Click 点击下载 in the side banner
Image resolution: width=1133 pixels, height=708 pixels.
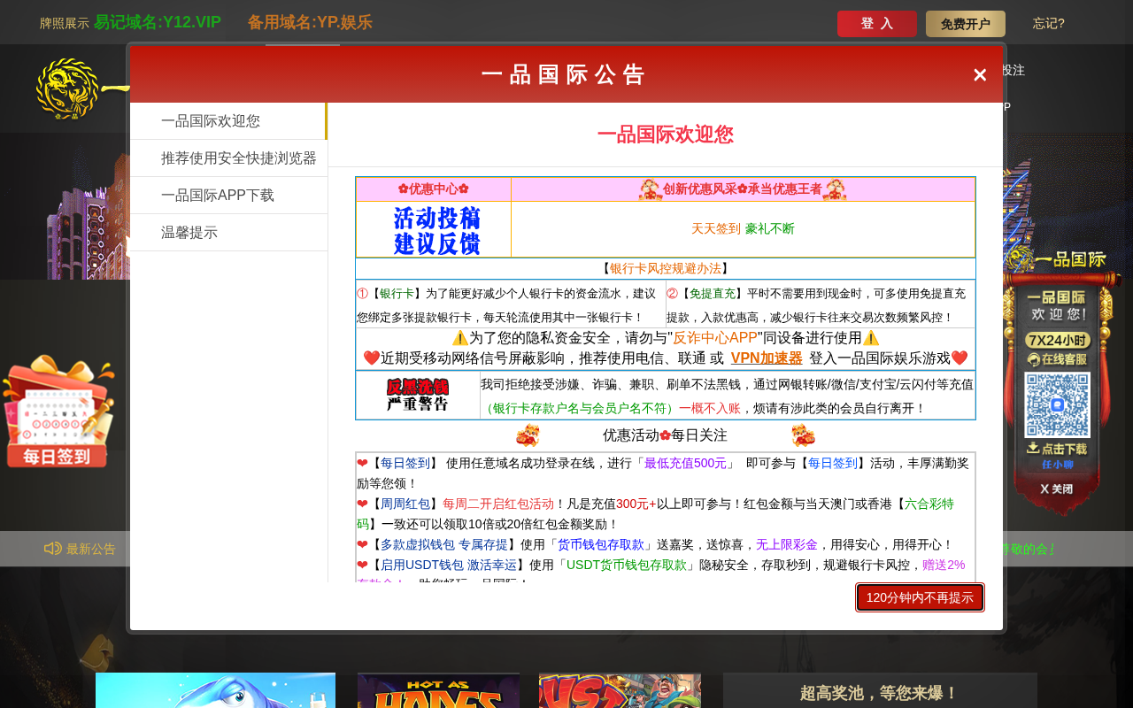[1057, 449]
